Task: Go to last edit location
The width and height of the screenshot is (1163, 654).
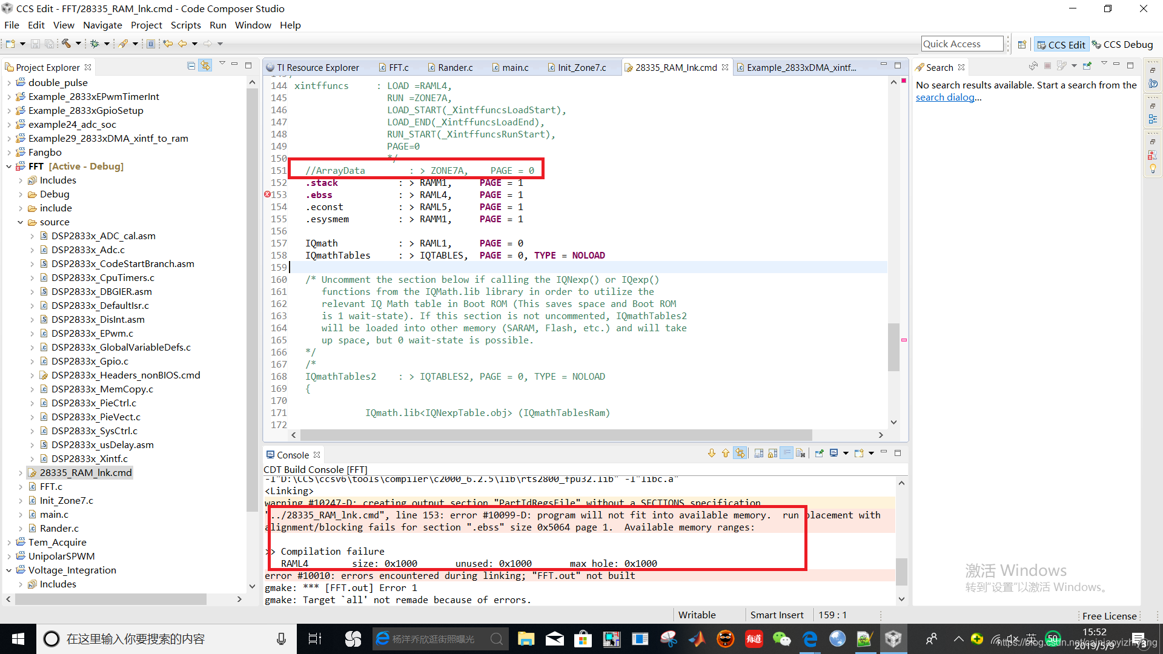Action: (x=168, y=44)
